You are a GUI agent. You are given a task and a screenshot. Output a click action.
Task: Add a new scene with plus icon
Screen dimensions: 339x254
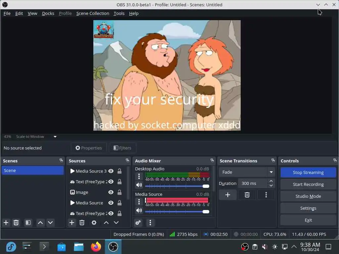tap(6, 223)
